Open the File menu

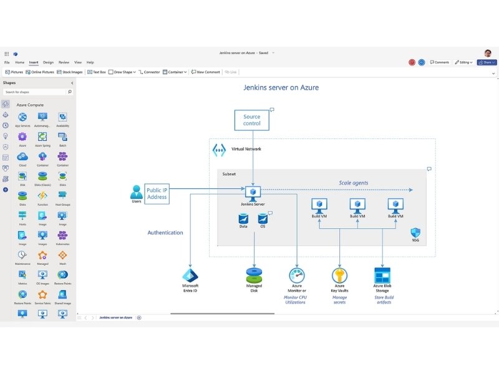[x=7, y=62]
